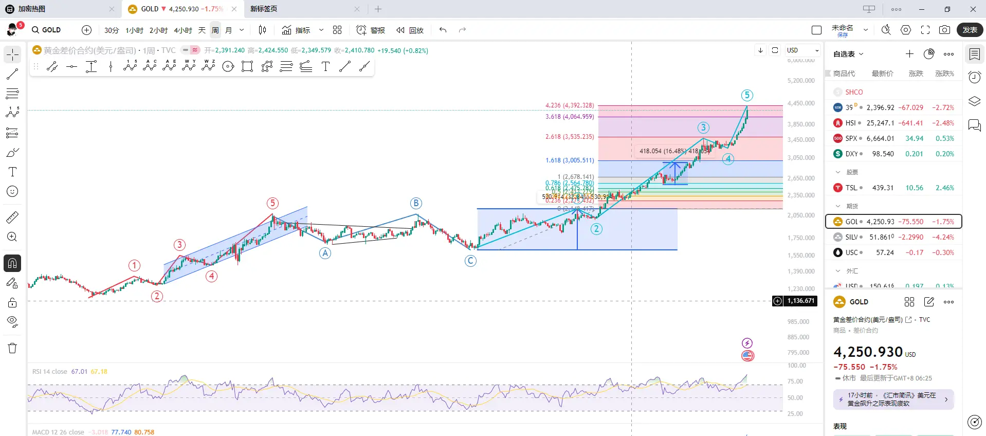986x436 pixels.
Task: Start 回放 bar replay
Action: tap(410, 30)
